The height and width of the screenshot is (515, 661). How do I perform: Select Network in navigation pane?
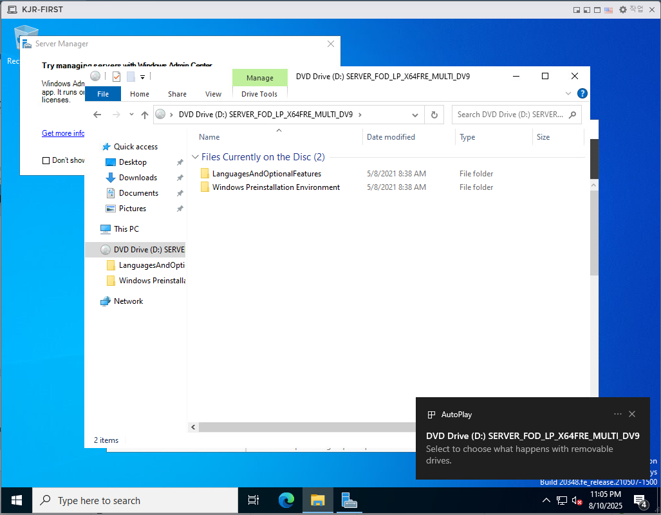click(x=128, y=301)
